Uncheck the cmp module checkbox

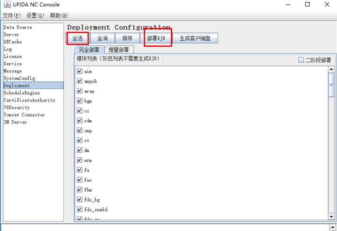pyautogui.click(x=80, y=130)
